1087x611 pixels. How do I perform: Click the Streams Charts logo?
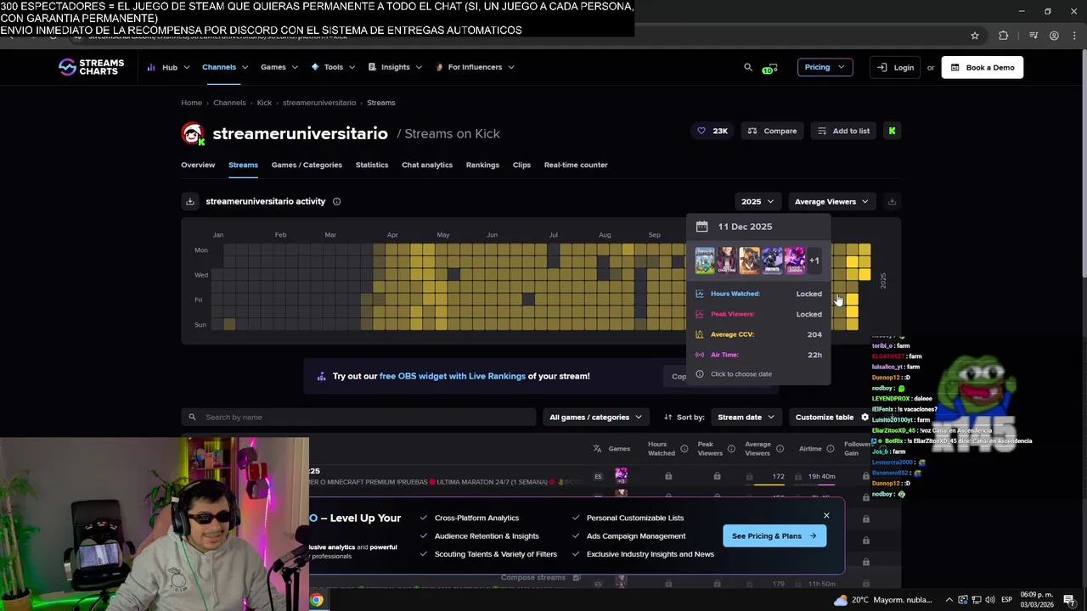91,67
